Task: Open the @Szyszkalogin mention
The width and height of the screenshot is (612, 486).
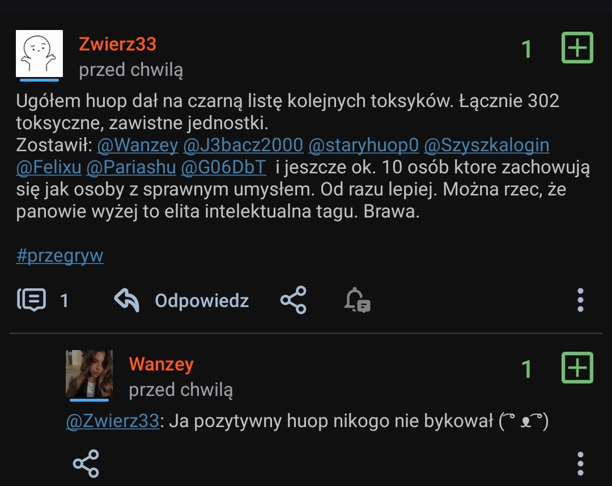Action: tap(487, 145)
